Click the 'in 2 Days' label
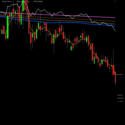This screenshot has height=125, width=125. pyautogui.click(x=120, y=101)
